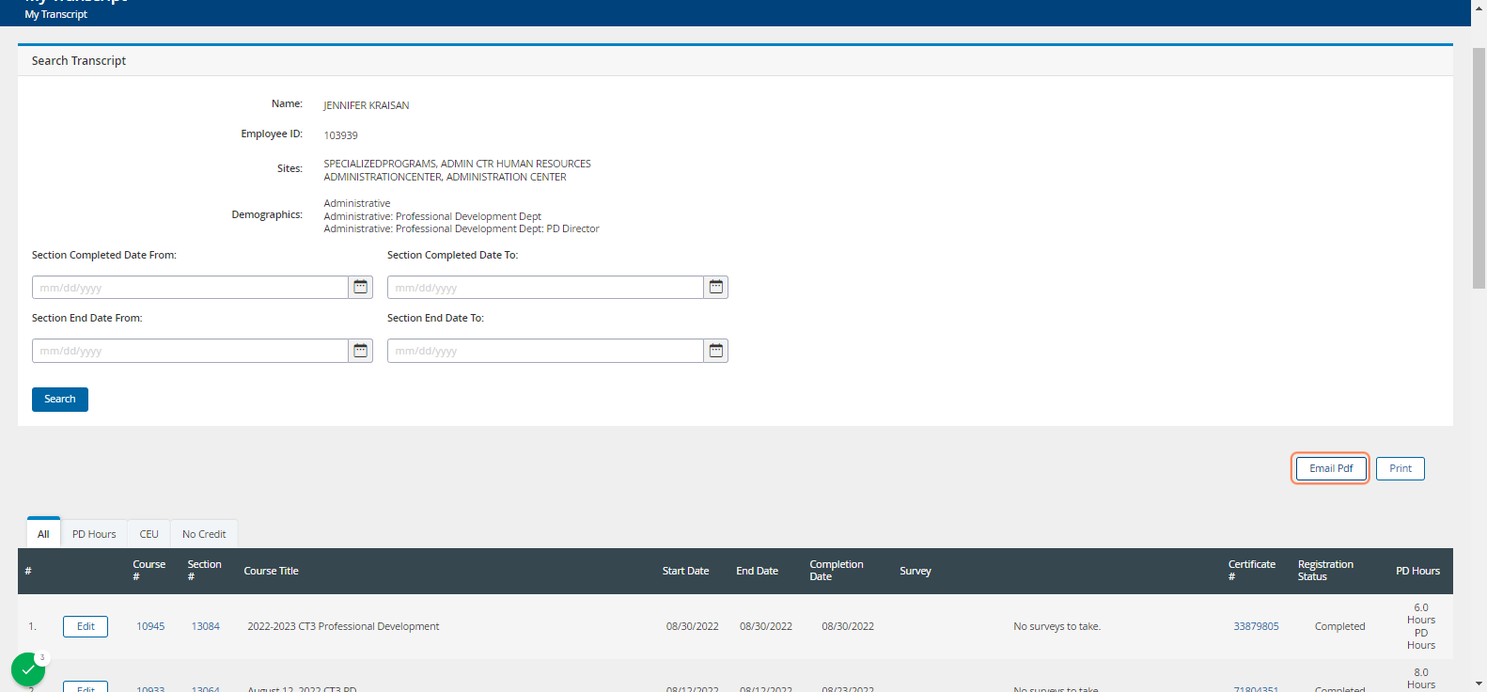Click the PD Hours column header
Viewport: 1487px width, 692px height.
click(x=1417, y=571)
